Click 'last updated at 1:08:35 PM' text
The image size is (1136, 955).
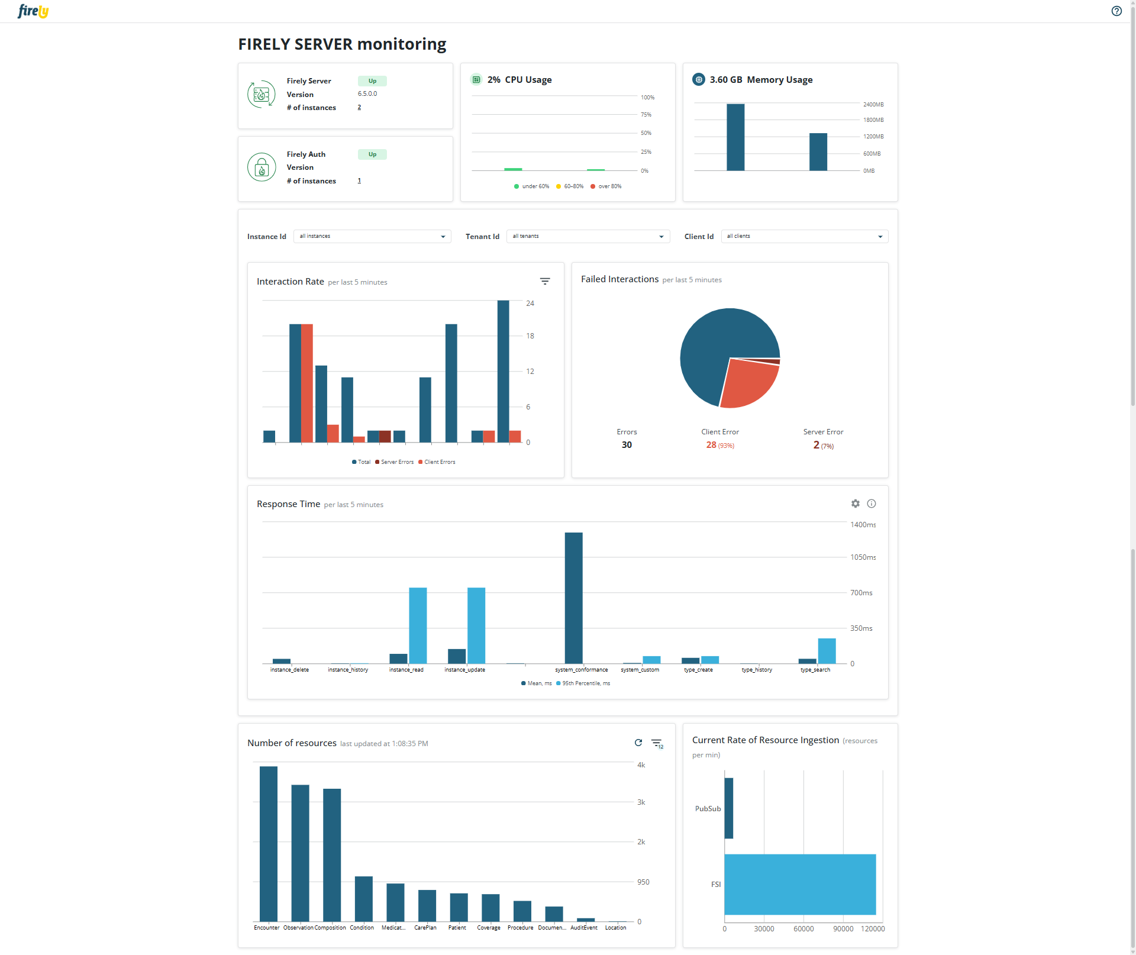point(384,744)
